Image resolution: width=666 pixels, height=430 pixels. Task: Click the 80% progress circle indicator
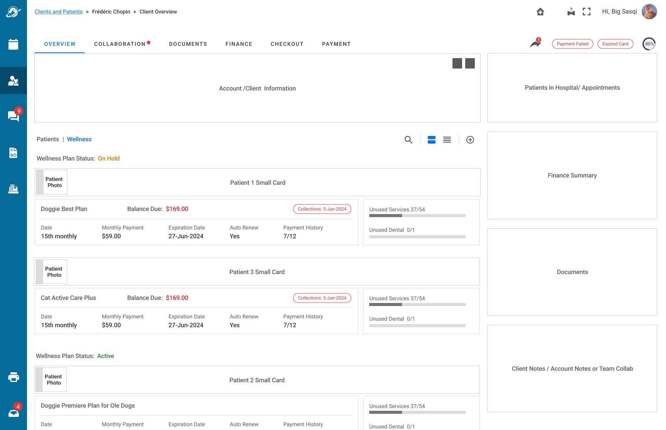coord(649,44)
